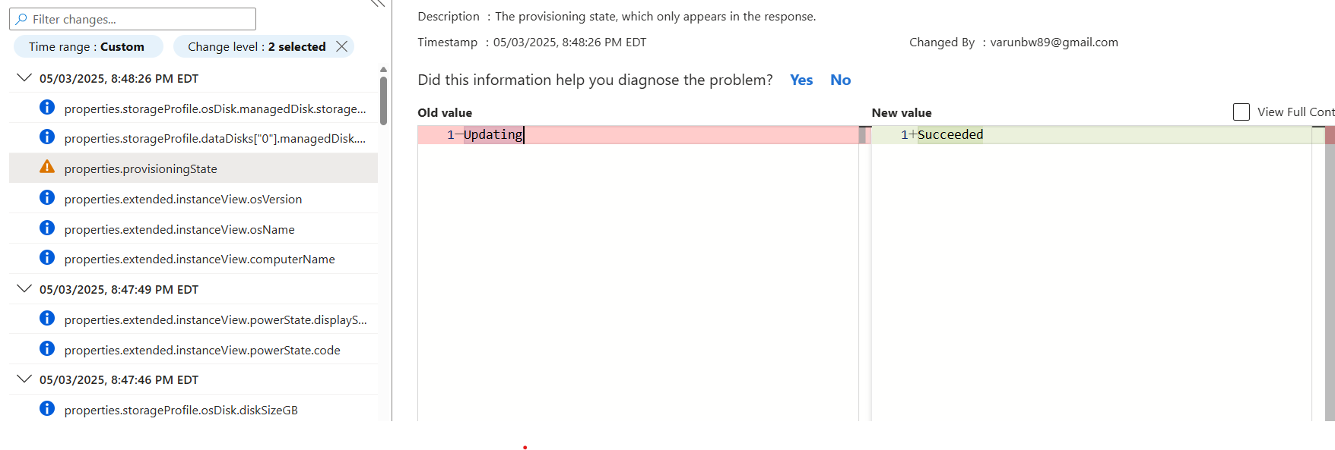The width and height of the screenshot is (1335, 450).
Task: Click info icon beside instanceView.osName
Action: (x=47, y=228)
